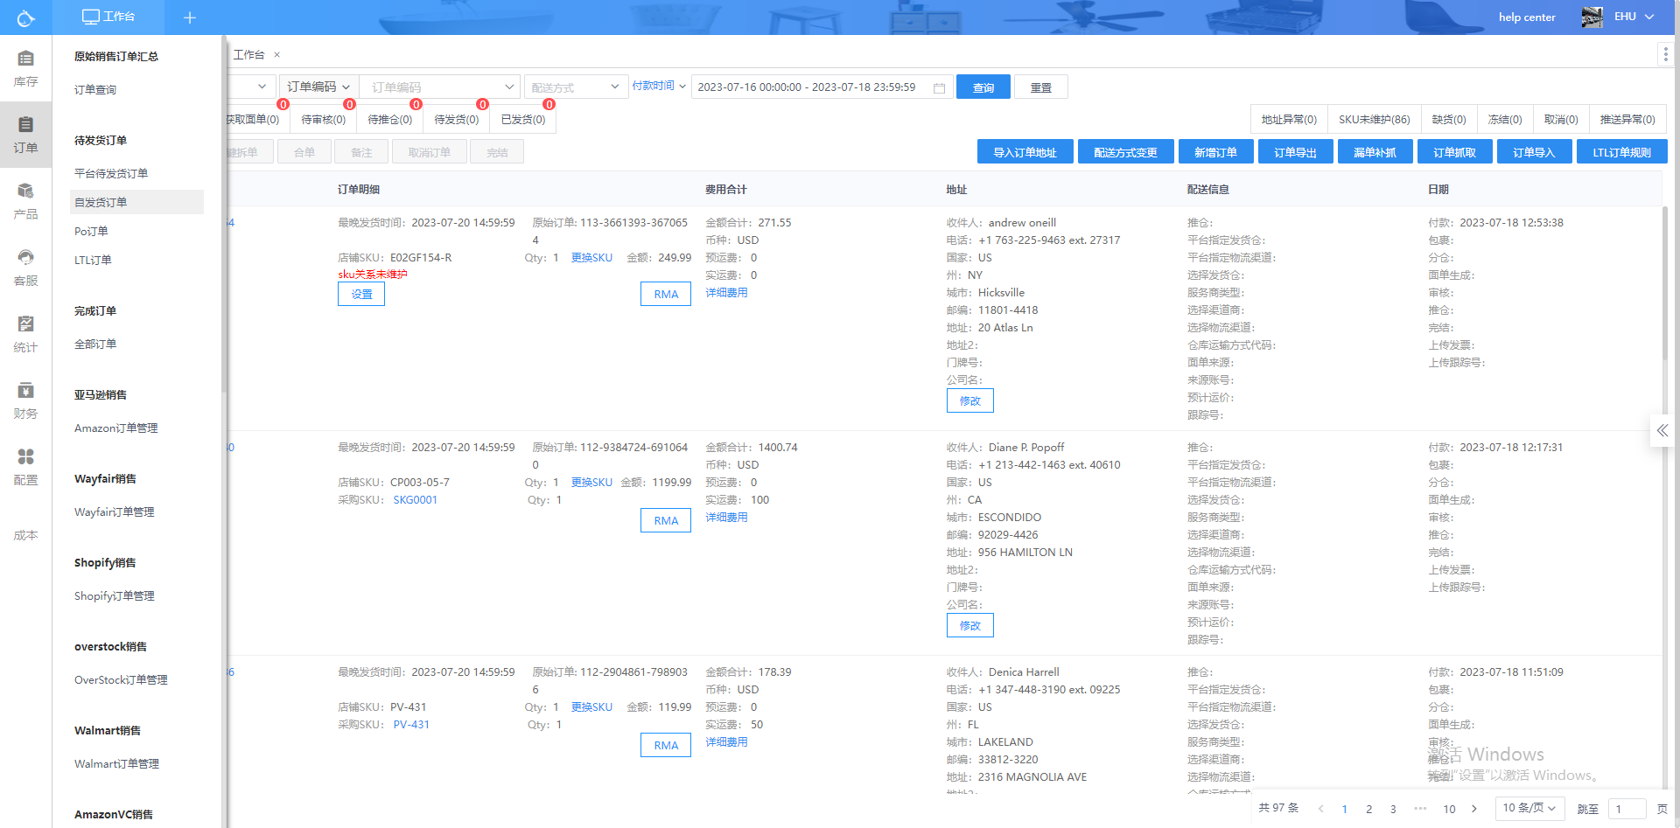This screenshot has height=828, width=1680.
Task: Expand pagination ellipsis for more pages
Action: (1419, 809)
